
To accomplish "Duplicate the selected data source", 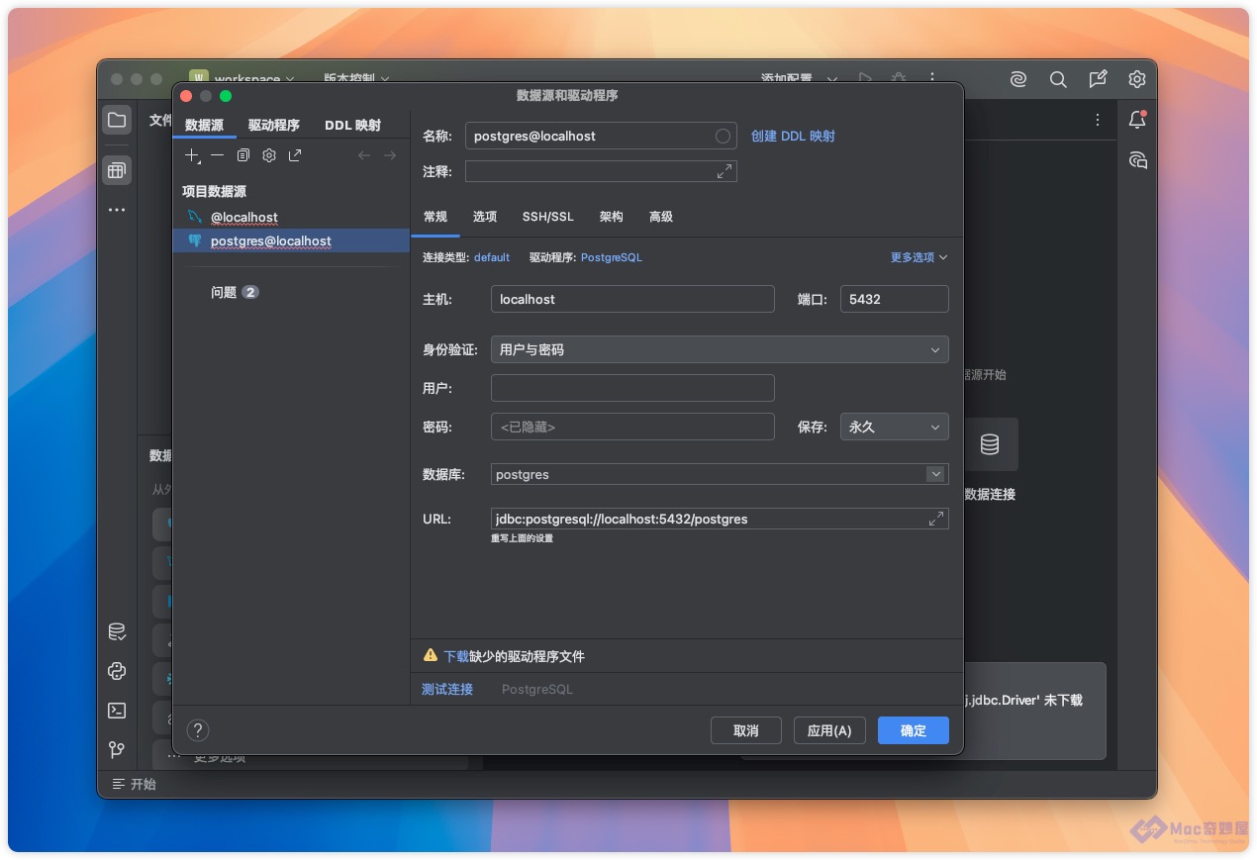I will 243,155.
